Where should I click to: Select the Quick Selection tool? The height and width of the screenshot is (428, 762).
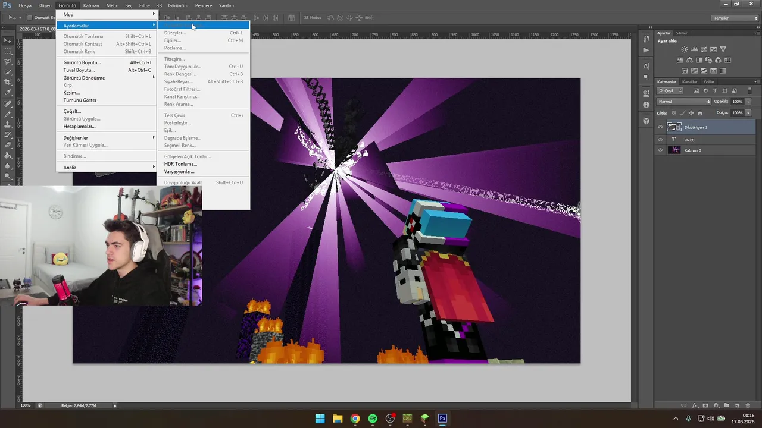point(8,72)
